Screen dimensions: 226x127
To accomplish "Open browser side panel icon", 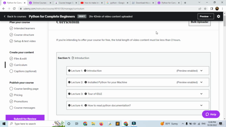I will pyautogui.click(x=212, y=8).
